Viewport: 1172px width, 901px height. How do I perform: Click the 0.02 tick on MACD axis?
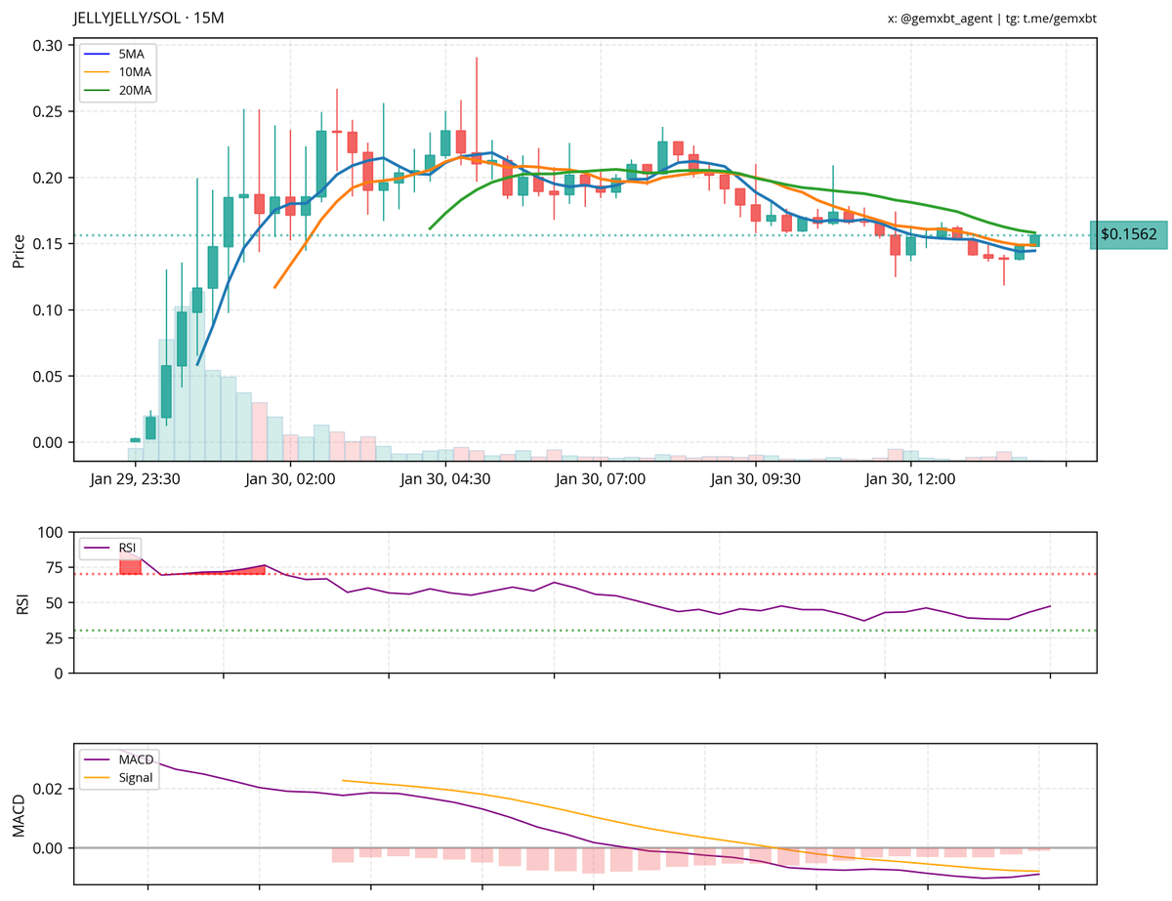coord(48,789)
